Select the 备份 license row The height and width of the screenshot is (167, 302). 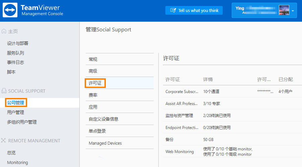[232, 139]
